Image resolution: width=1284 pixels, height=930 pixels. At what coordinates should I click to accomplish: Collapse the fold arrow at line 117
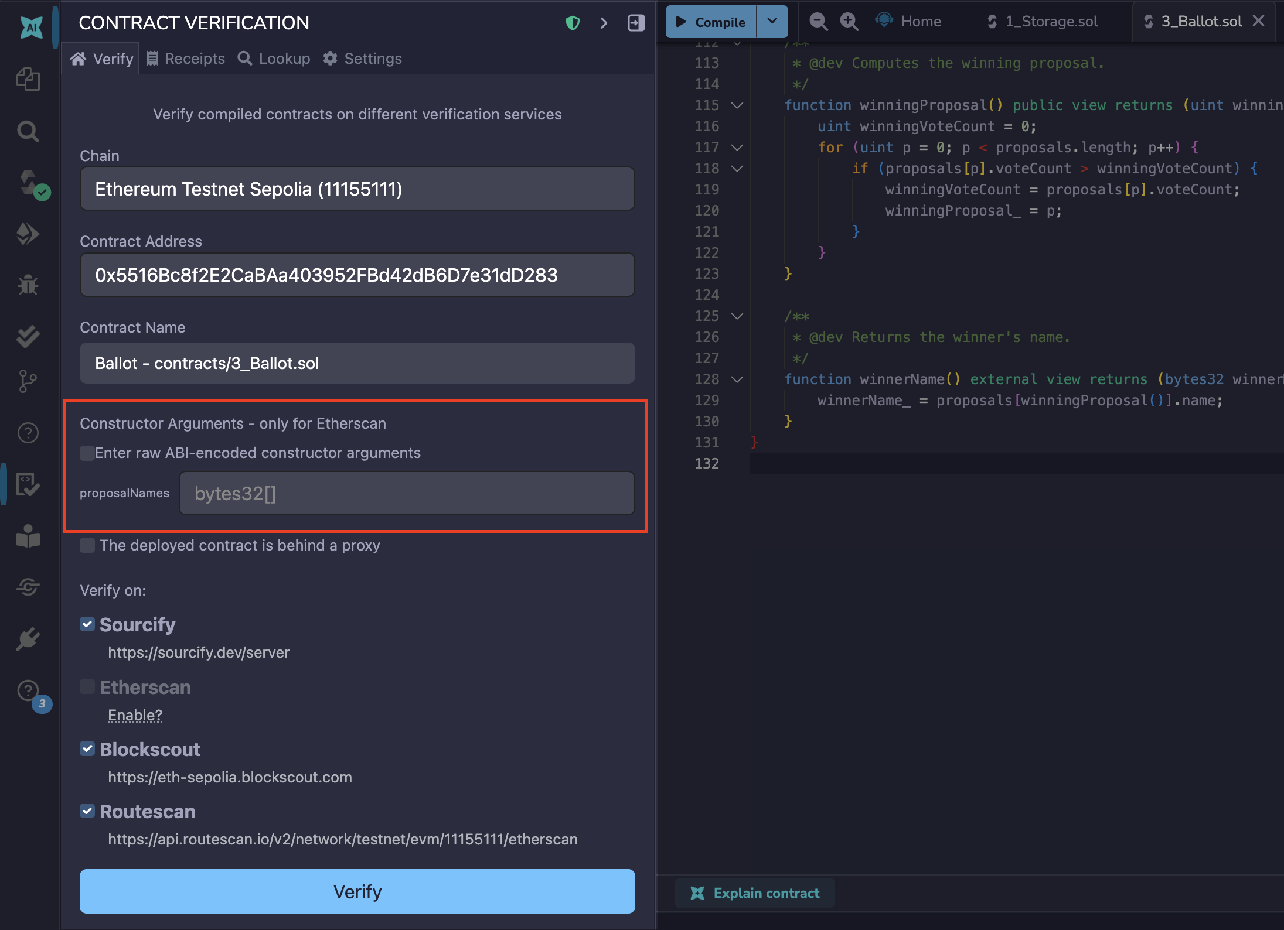point(737,148)
